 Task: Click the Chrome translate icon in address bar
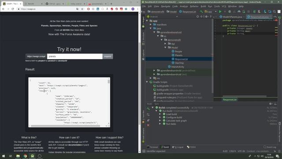tap(78, 9)
